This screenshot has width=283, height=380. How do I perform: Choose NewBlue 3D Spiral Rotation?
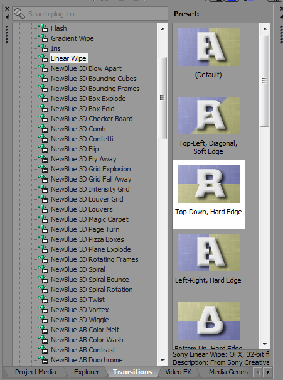click(92, 290)
